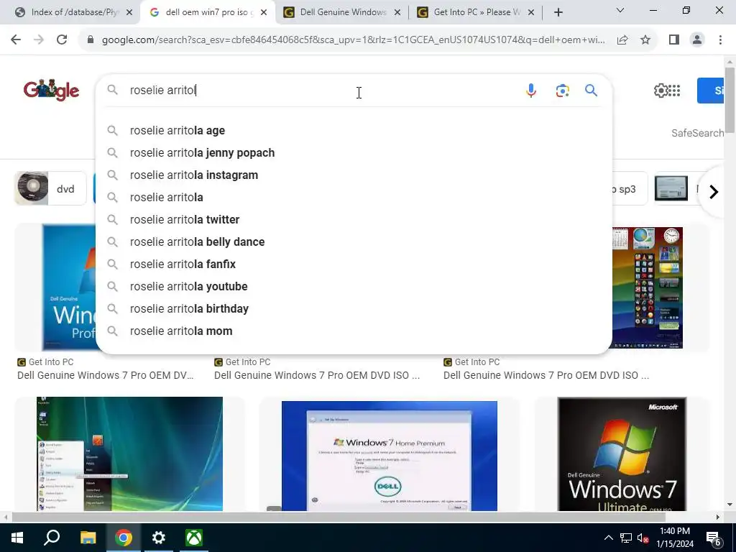Open Settings gear in taskbar
Image resolution: width=736 pixels, height=552 pixels.
click(159, 538)
